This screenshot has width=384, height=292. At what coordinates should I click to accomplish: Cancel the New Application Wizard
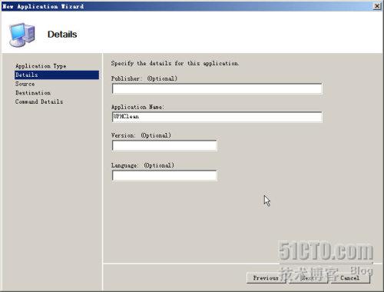coord(350,278)
